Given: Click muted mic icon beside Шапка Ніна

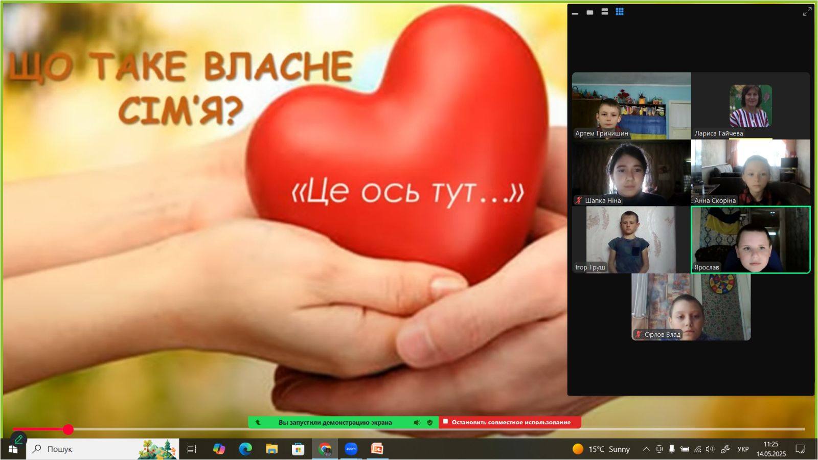Looking at the screenshot, I should (x=579, y=200).
